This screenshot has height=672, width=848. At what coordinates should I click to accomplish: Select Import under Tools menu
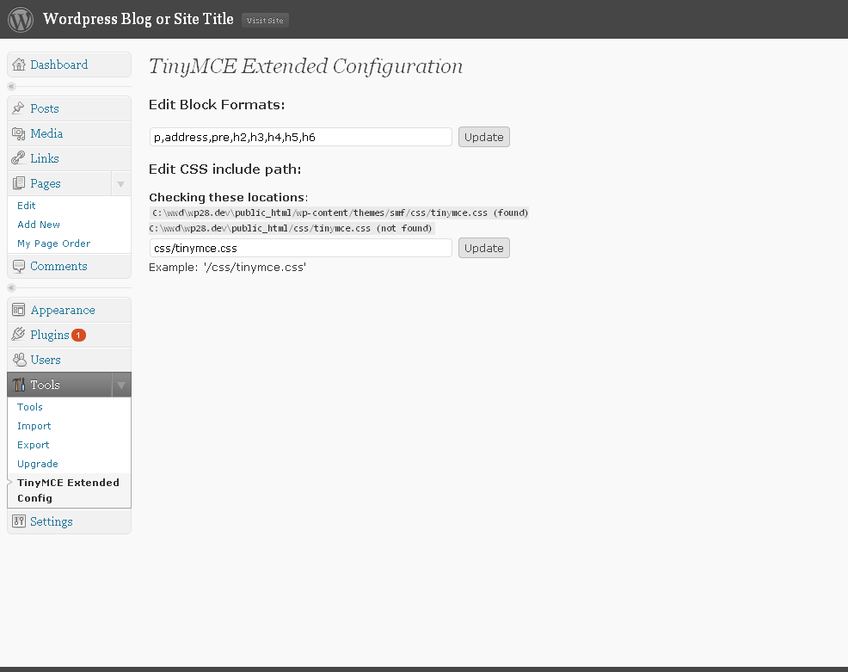tap(34, 426)
